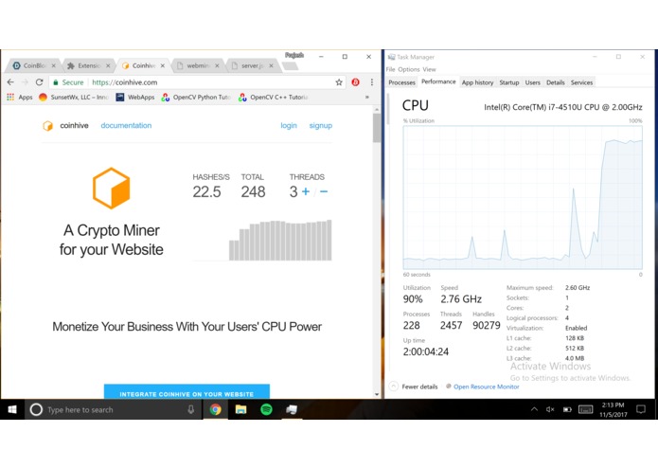
Task: Reload the coinhive page
Action: [39, 82]
